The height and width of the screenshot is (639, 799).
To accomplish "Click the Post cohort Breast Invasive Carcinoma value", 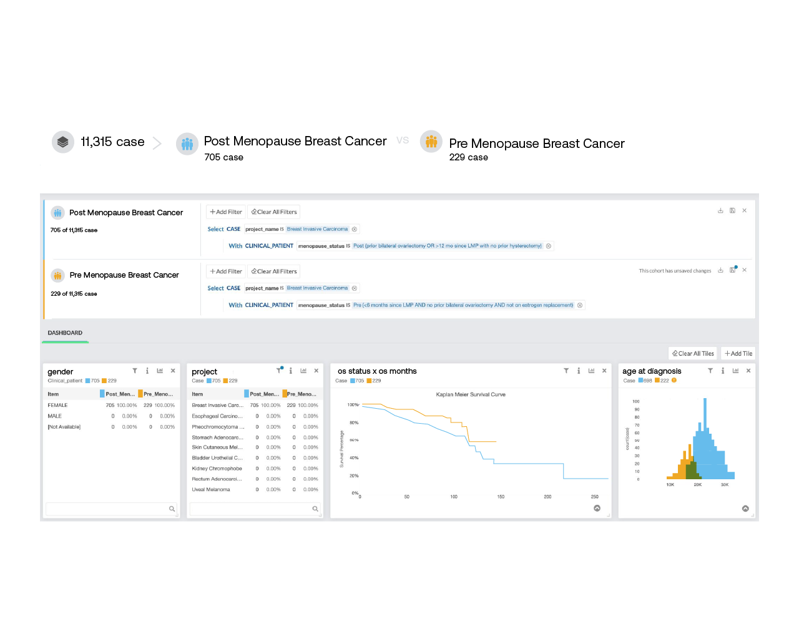I will tap(317, 229).
